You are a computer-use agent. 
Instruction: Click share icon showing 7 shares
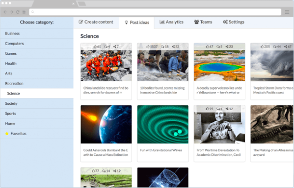114,47
